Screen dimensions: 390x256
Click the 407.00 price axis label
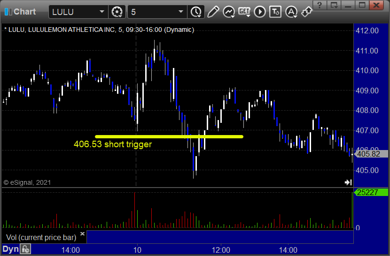pyautogui.click(x=367, y=130)
